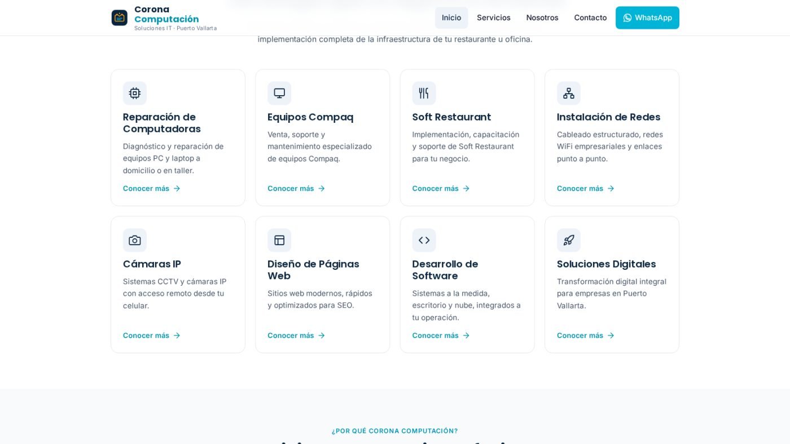Click the Cámaras IP card title
This screenshot has height=444, width=790.
click(x=152, y=264)
